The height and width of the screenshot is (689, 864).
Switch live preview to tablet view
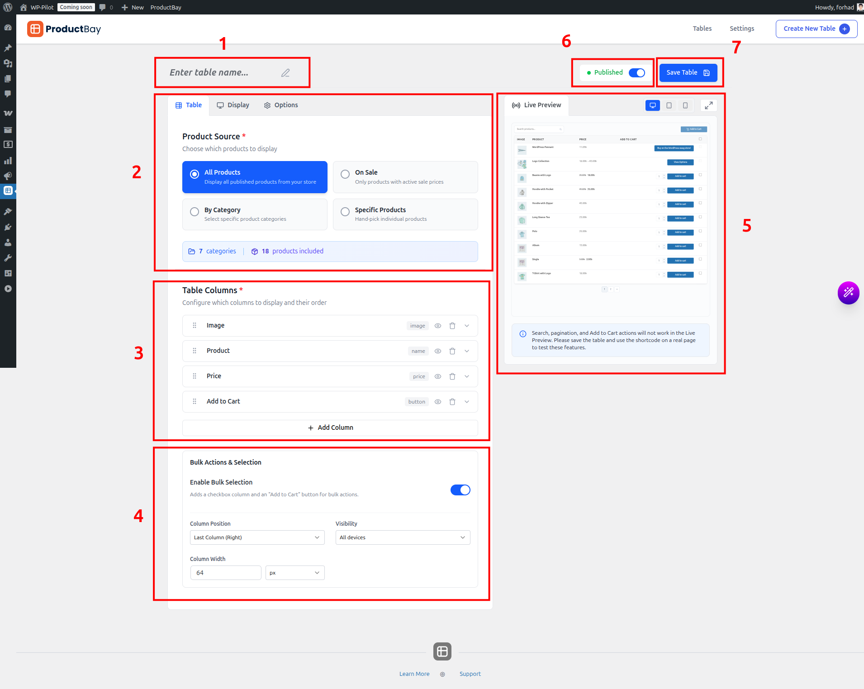tap(669, 105)
